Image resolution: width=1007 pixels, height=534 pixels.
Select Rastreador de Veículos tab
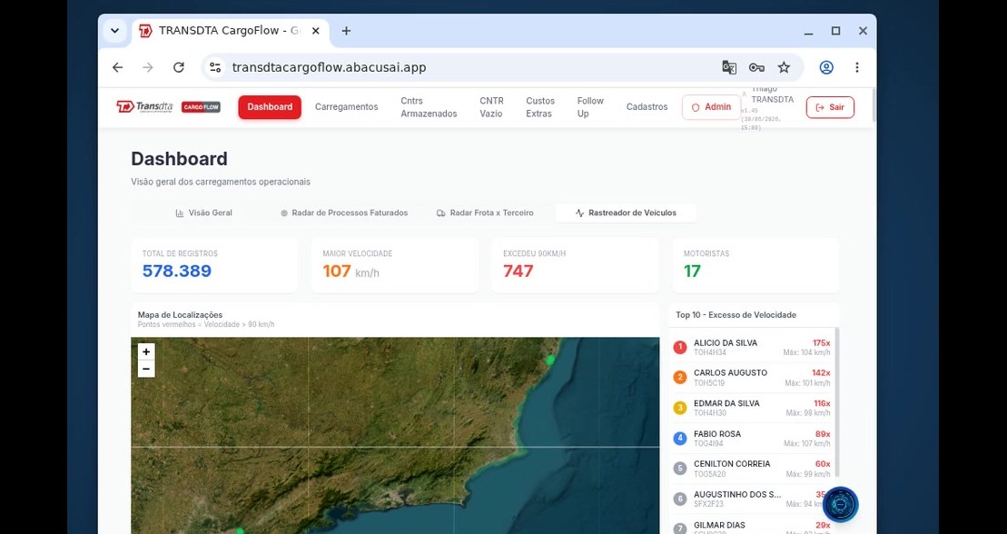[626, 213]
